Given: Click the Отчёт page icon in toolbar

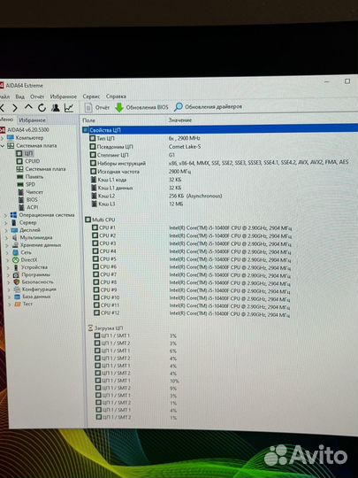Looking at the screenshot, I should click(x=88, y=108).
